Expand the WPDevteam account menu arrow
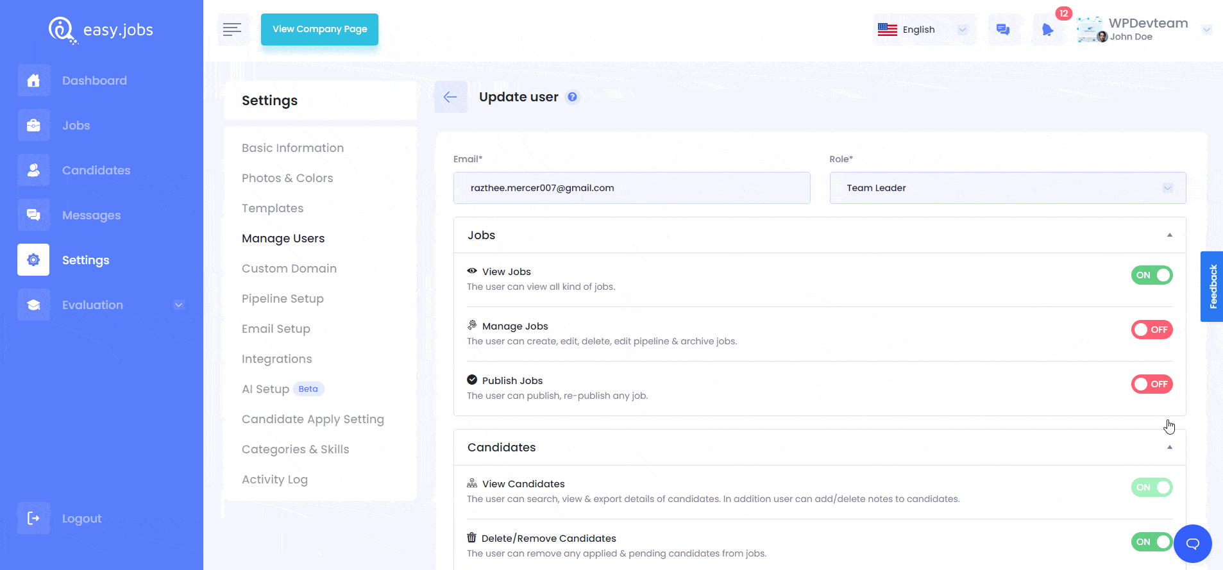 [x=1206, y=29]
